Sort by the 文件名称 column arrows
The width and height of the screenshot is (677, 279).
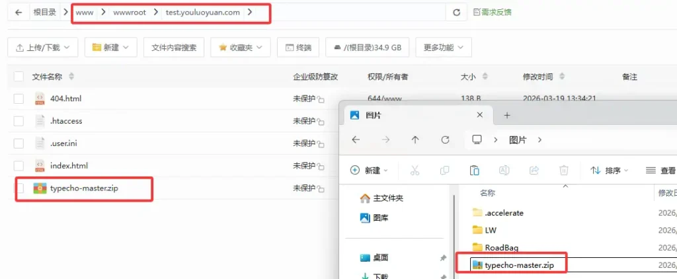pyautogui.click(x=71, y=77)
